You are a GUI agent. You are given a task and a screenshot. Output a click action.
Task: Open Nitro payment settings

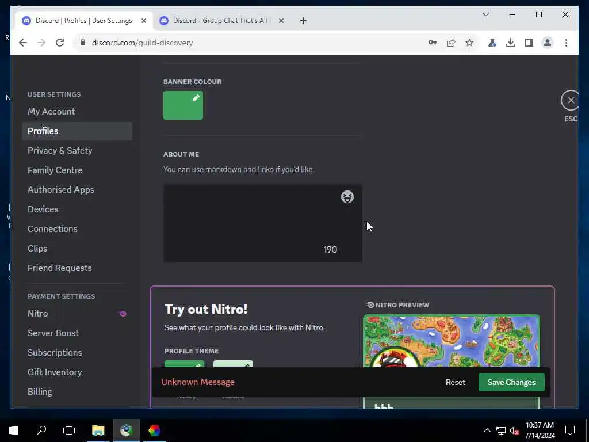pyautogui.click(x=77, y=314)
